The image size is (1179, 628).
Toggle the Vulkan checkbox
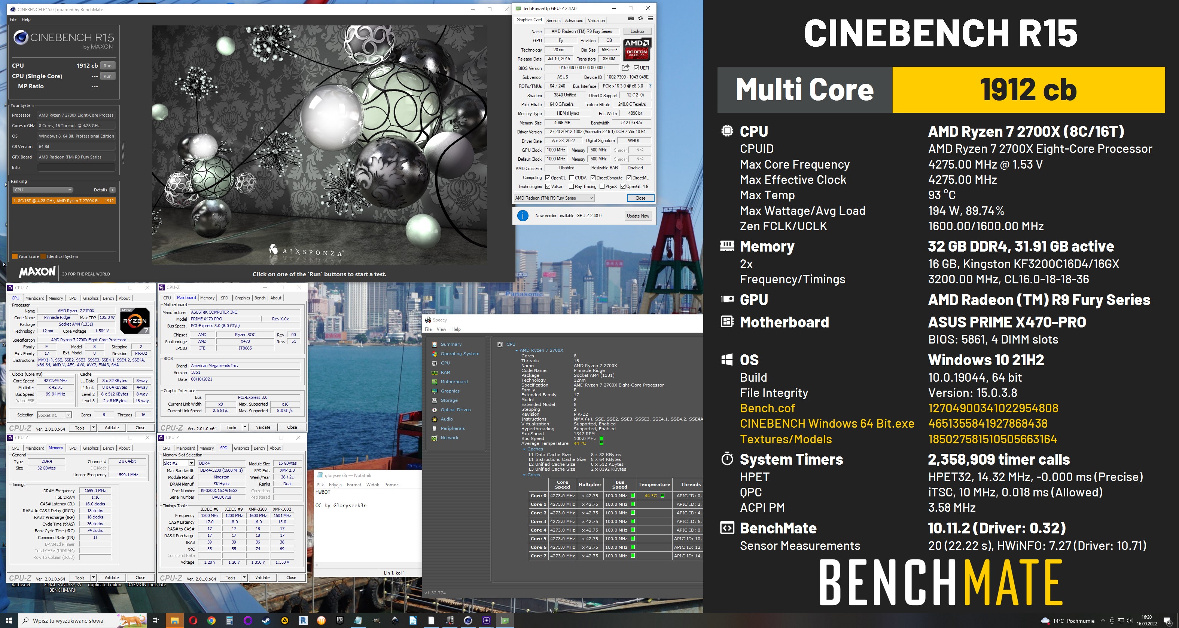pyautogui.click(x=547, y=187)
